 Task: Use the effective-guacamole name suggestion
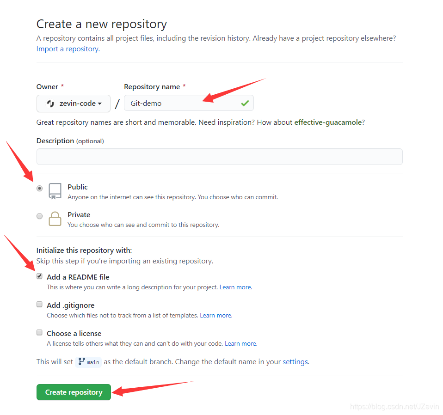point(328,122)
